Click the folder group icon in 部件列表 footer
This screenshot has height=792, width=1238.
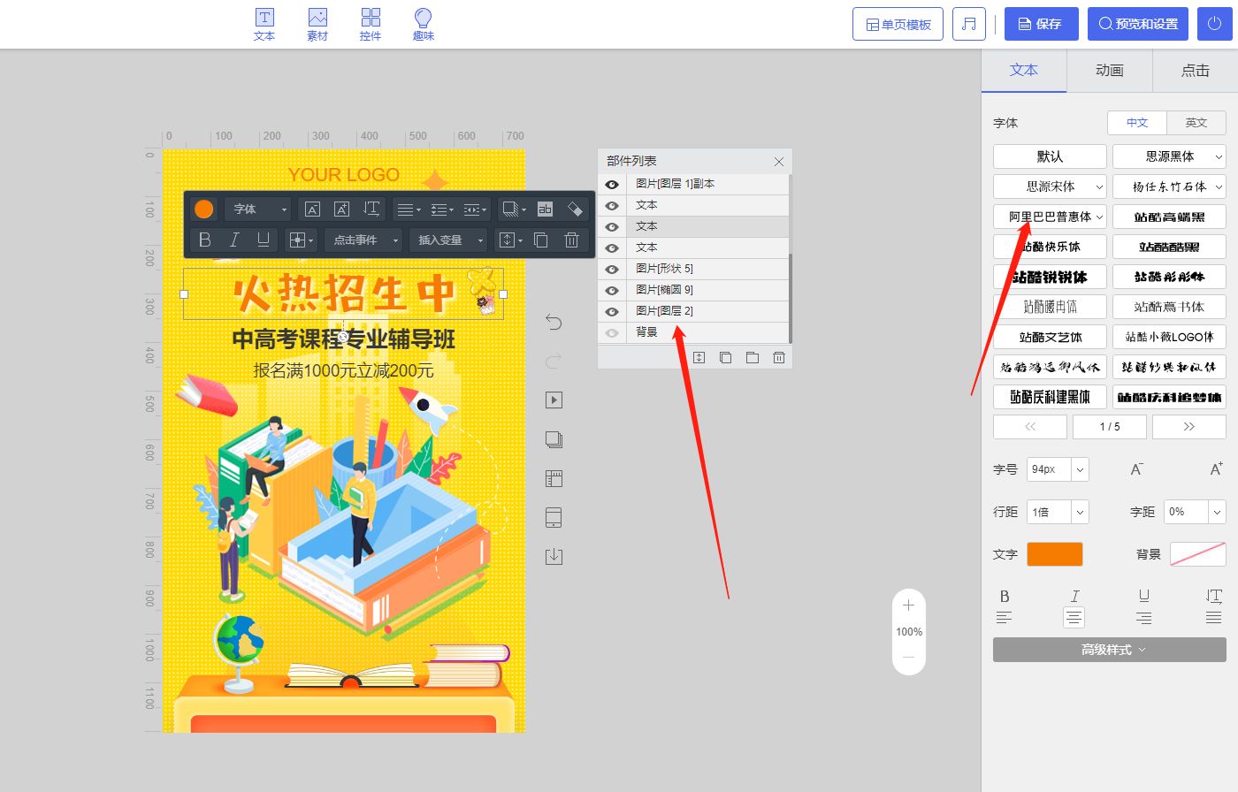[752, 357]
